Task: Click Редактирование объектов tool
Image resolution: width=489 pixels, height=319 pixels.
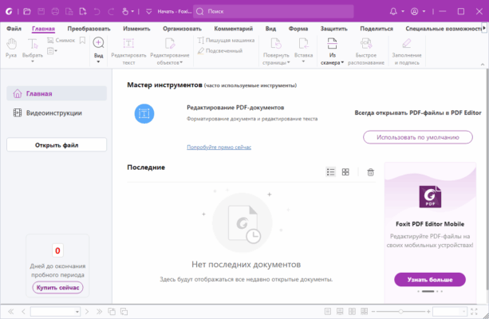Action: tap(170, 50)
